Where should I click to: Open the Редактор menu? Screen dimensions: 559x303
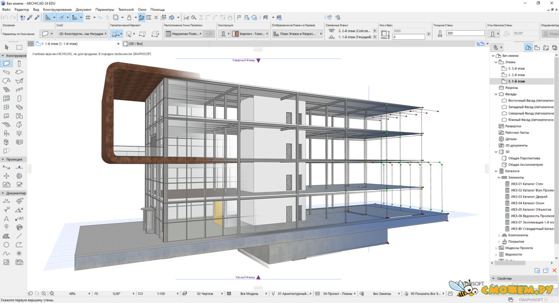pos(22,10)
